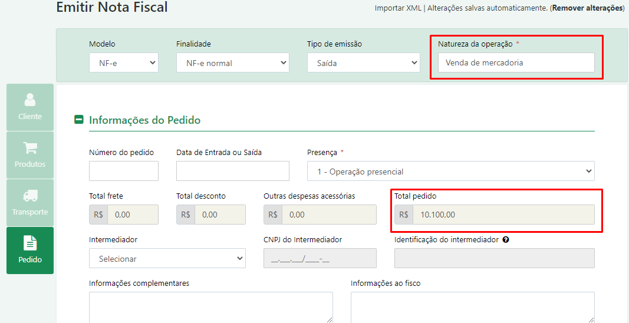Click the Identificação do intermediador field
Image resolution: width=629 pixels, height=323 pixels.
click(495, 258)
